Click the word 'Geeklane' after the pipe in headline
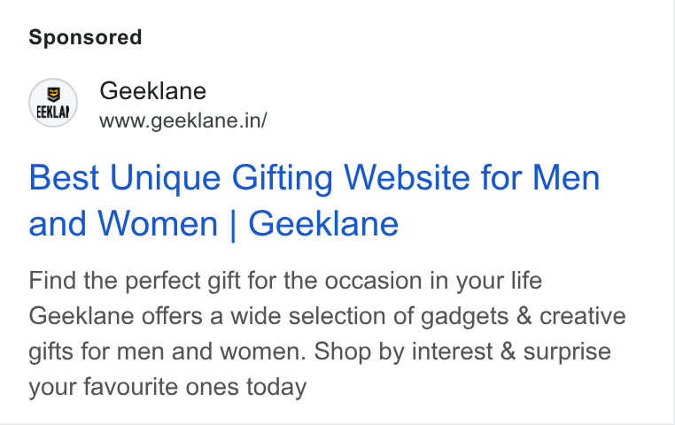 (x=323, y=224)
